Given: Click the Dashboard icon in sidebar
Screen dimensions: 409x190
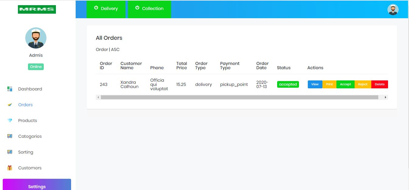Looking at the screenshot, I should tap(10, 89).
